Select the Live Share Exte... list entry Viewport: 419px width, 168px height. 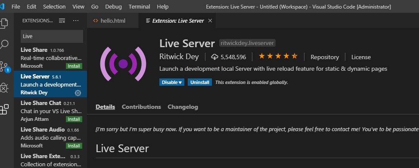(50, 159)
